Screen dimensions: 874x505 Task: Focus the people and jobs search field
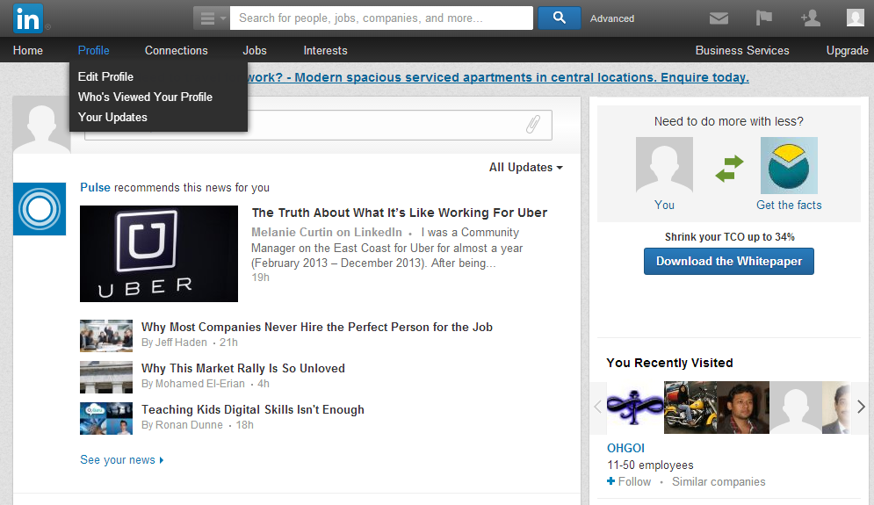pos(381,18)
